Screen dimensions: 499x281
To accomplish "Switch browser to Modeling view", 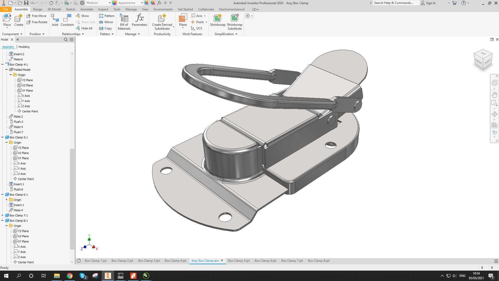I will tap(24, 47).
